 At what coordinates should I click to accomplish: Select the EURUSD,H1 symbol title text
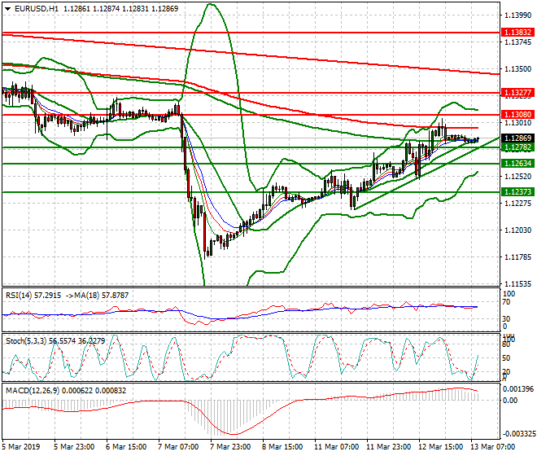[37, 9]
